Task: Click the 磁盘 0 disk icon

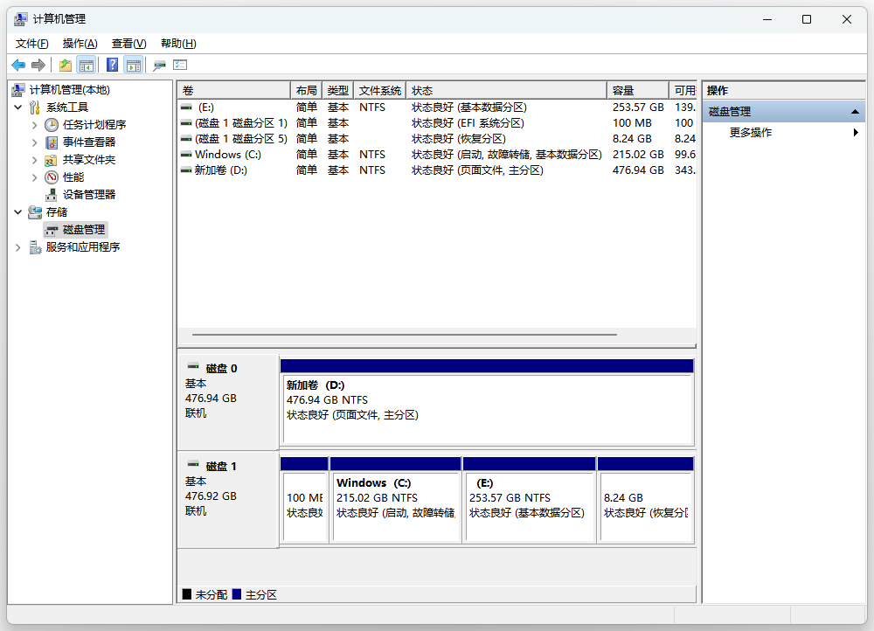Action: (193, 367)
